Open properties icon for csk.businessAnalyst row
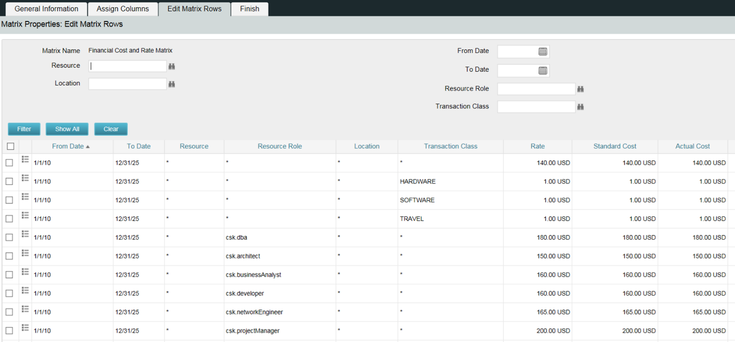Image resolution: width=735 pixels, height=342 pixels. [x=25, y=271]
